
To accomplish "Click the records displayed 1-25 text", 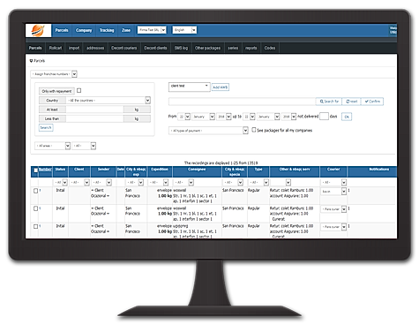I will pos(221,162).
